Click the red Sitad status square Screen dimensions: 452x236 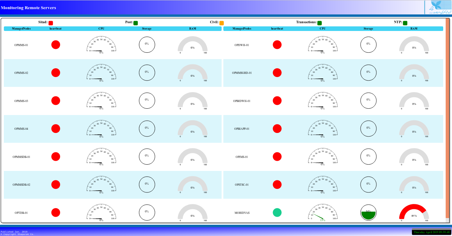click(x=51, y=23)
